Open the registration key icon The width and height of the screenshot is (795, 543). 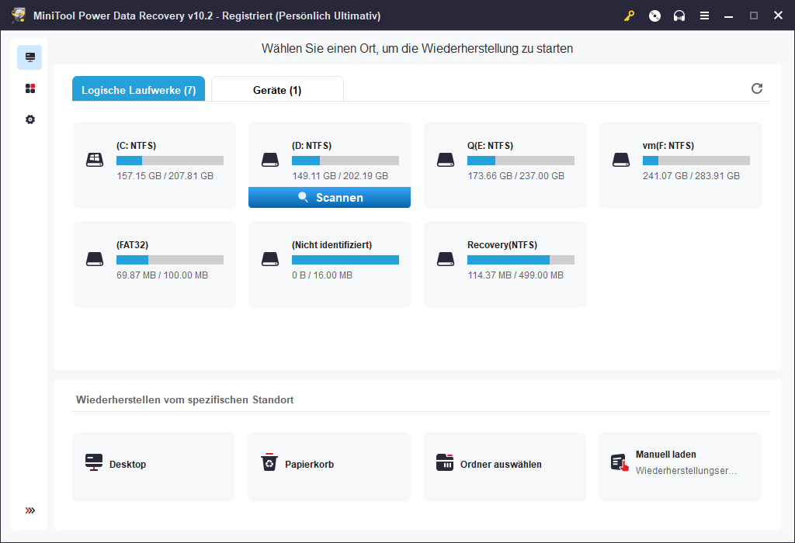(x=629, y=16)
